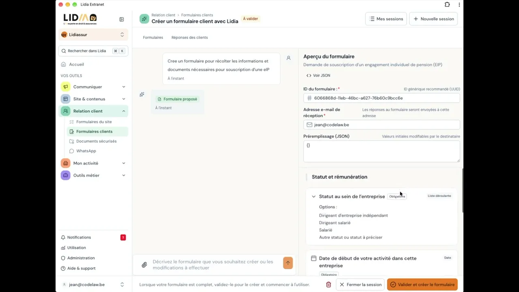Open the Lidiassur organization switcher

pos(93,35)
